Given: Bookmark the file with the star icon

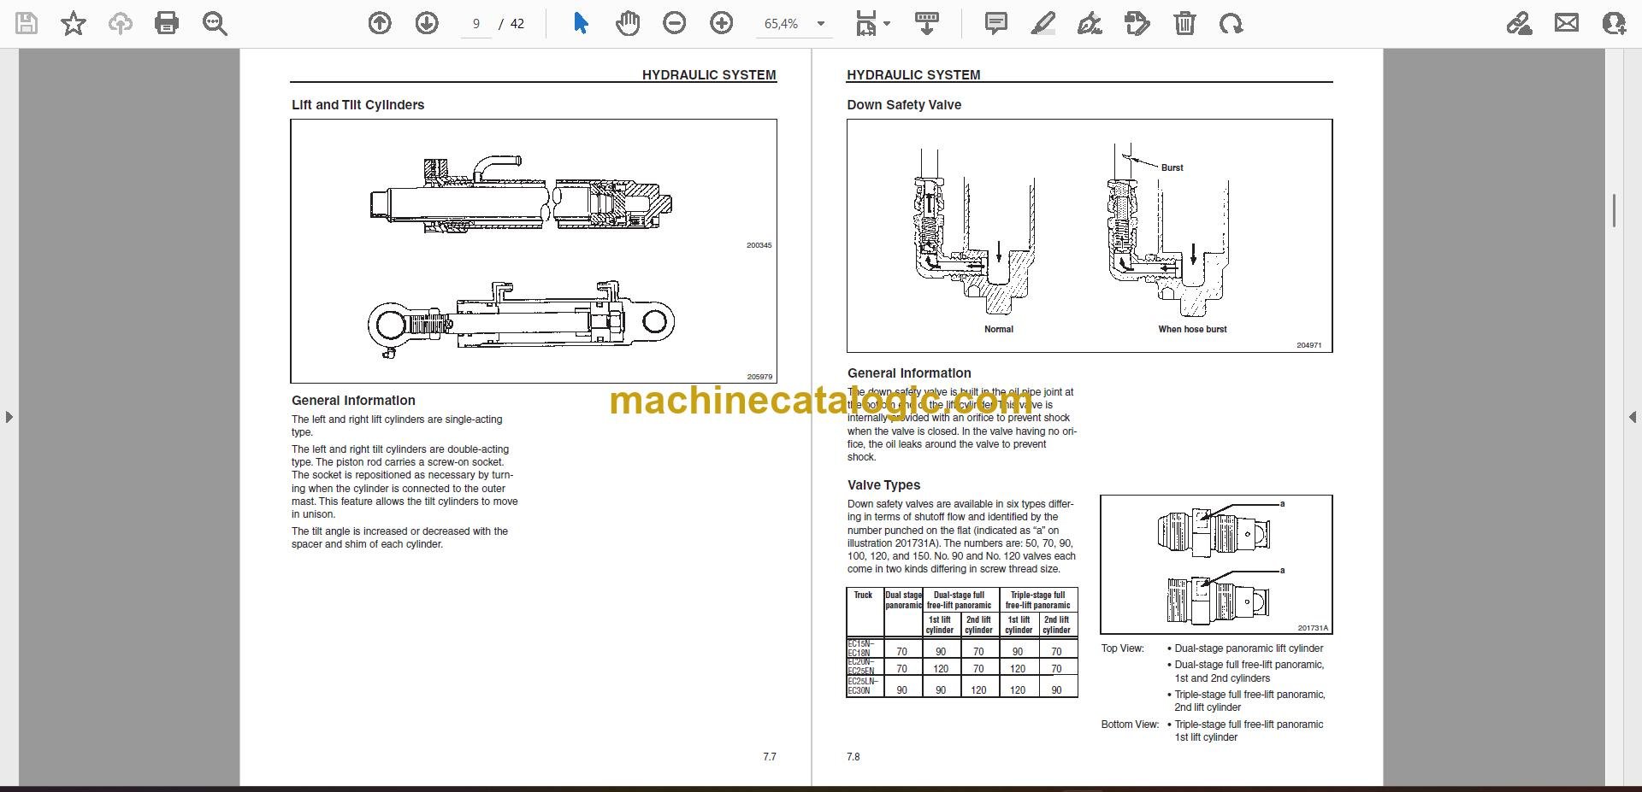Looking at the screenshot, I should point(74,23).
